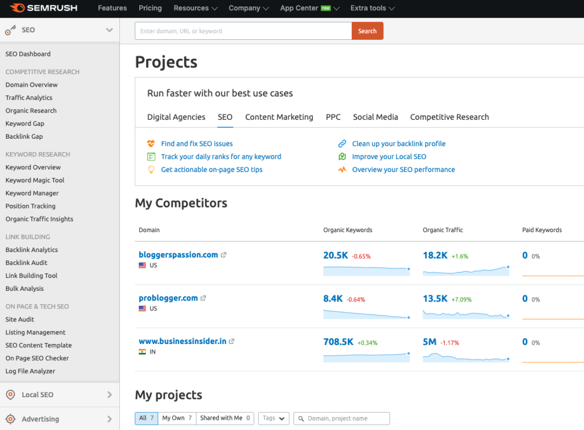Switch to the PPC tab
Viewport: 584px width, 430px height.
[333, 117]
